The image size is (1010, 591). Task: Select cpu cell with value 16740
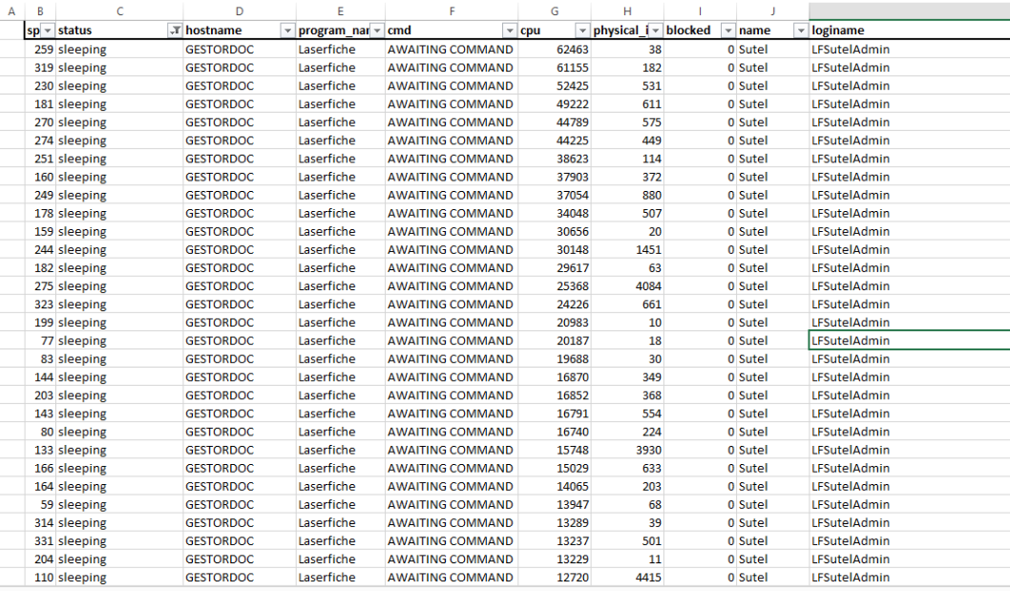[555, 432]
